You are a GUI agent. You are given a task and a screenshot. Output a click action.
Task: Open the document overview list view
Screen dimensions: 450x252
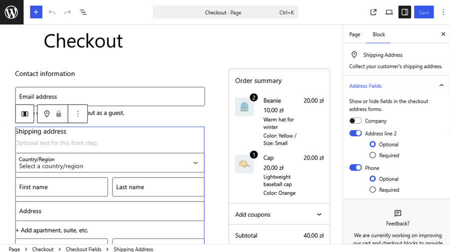pyautogui.click(x=83, y=12)
